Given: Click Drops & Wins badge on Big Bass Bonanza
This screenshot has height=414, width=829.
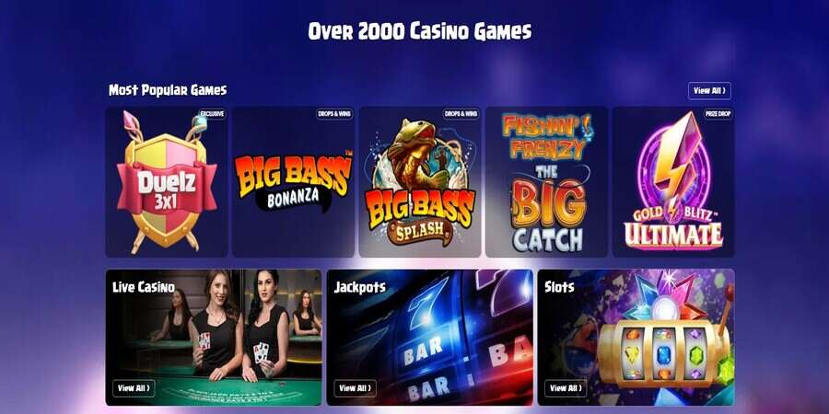Looking at the screenshot, I should (x=334, y=113).
